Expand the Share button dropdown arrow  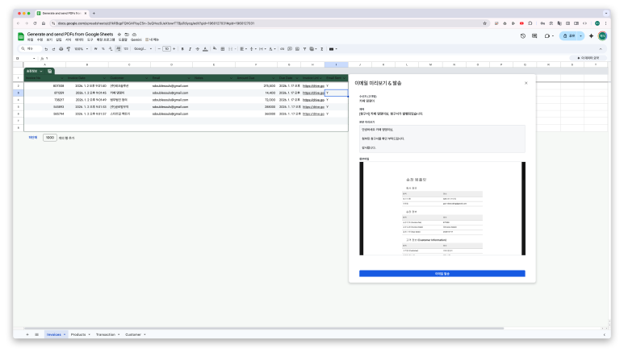click(581, 35)
